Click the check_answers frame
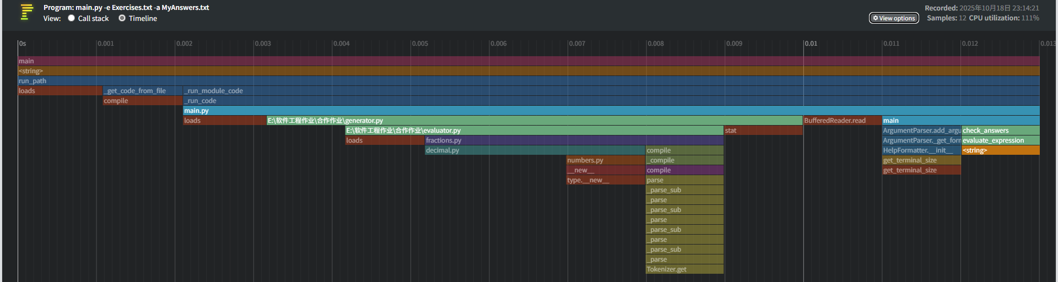 [x=1001, y=131]
